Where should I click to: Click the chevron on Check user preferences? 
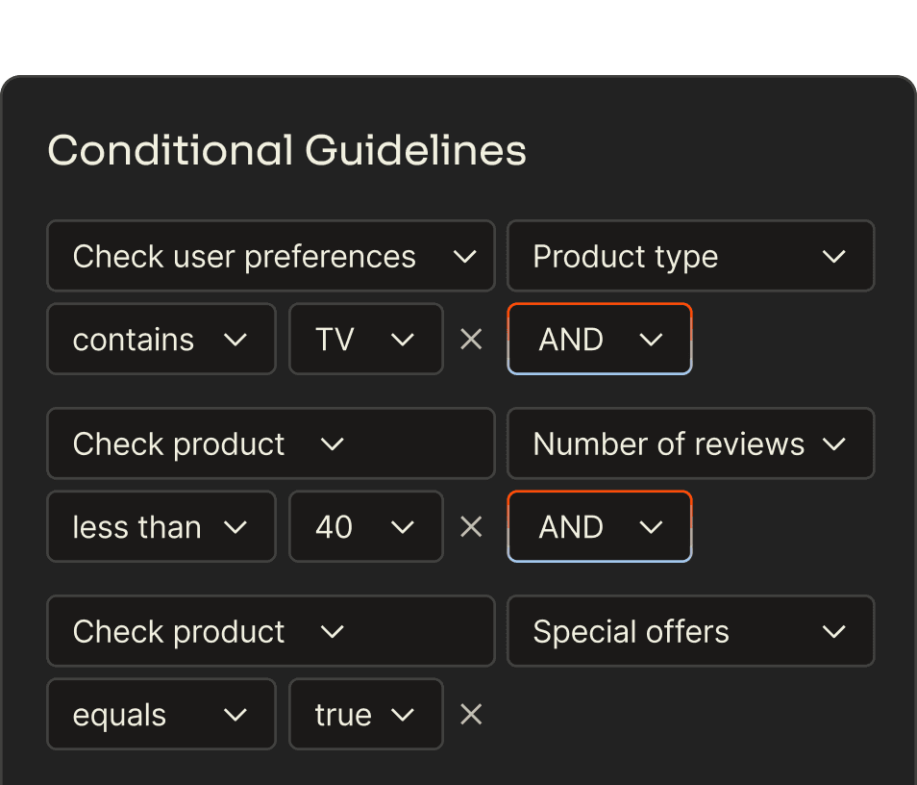coord(464,256)
